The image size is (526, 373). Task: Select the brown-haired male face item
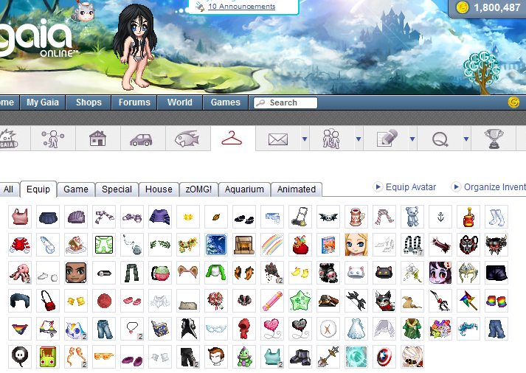[x=216, y=357]
